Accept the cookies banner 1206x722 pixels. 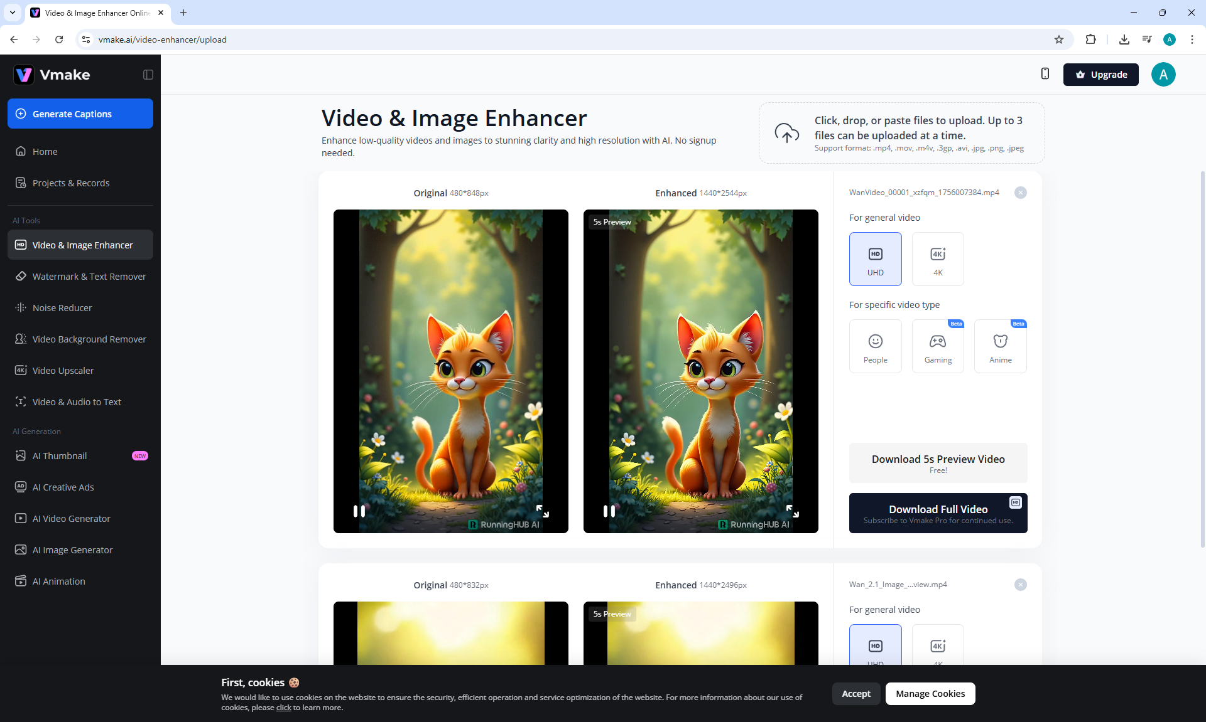(856, 694)
